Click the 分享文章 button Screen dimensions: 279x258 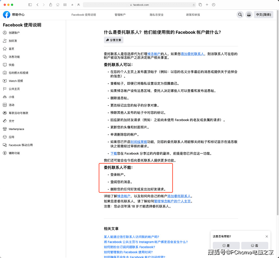[x=114, y=40]
